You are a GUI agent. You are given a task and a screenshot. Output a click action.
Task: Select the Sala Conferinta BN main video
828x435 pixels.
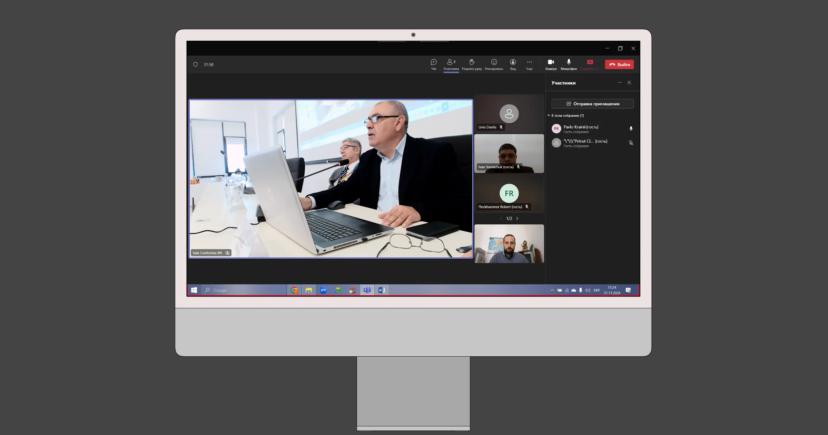tap(331, 179)
